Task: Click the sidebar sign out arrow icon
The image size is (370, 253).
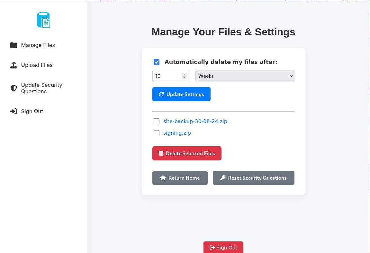Action: pos(14,112)
